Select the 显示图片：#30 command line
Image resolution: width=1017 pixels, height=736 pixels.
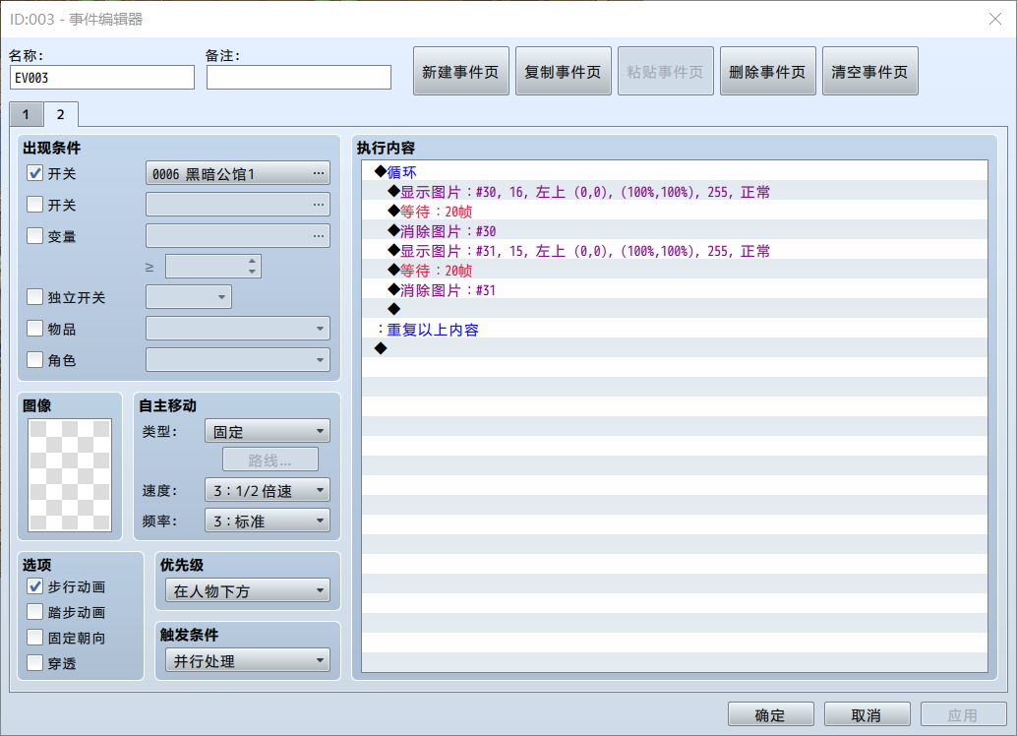coord(675,192)
